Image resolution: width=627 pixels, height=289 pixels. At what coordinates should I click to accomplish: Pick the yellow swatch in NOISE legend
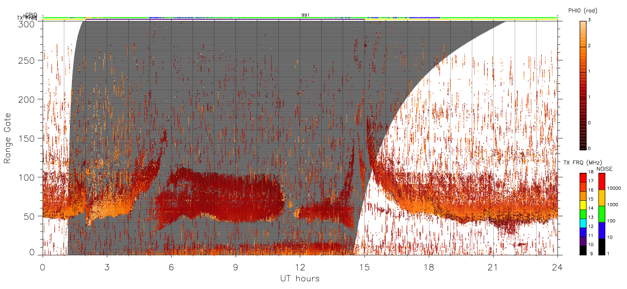point(601,198)
